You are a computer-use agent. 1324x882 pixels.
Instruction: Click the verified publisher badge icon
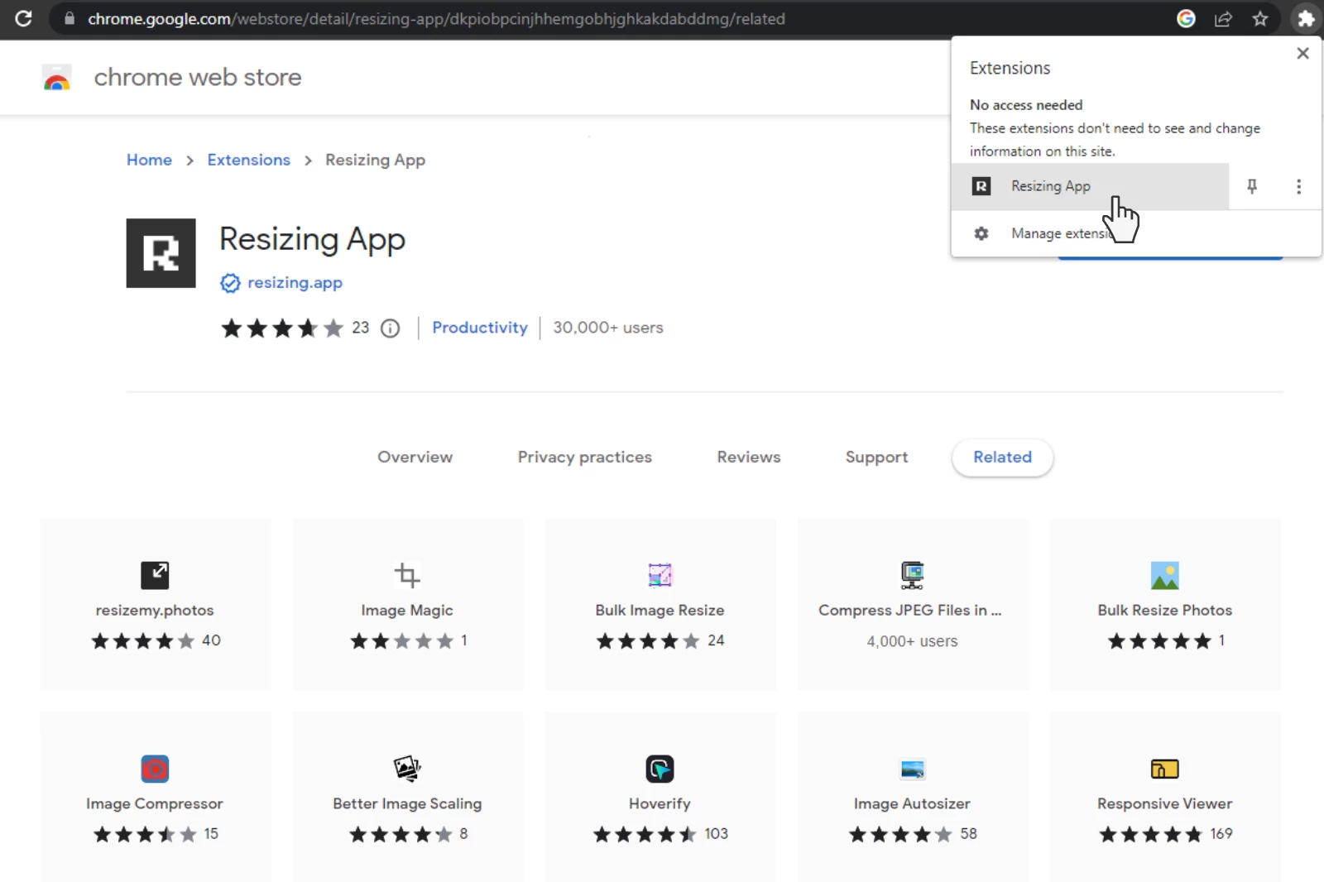[x=230, y=283]
